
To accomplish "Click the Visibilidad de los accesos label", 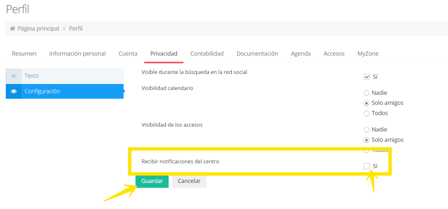I will pyautogui.click(x=172, y=125).
